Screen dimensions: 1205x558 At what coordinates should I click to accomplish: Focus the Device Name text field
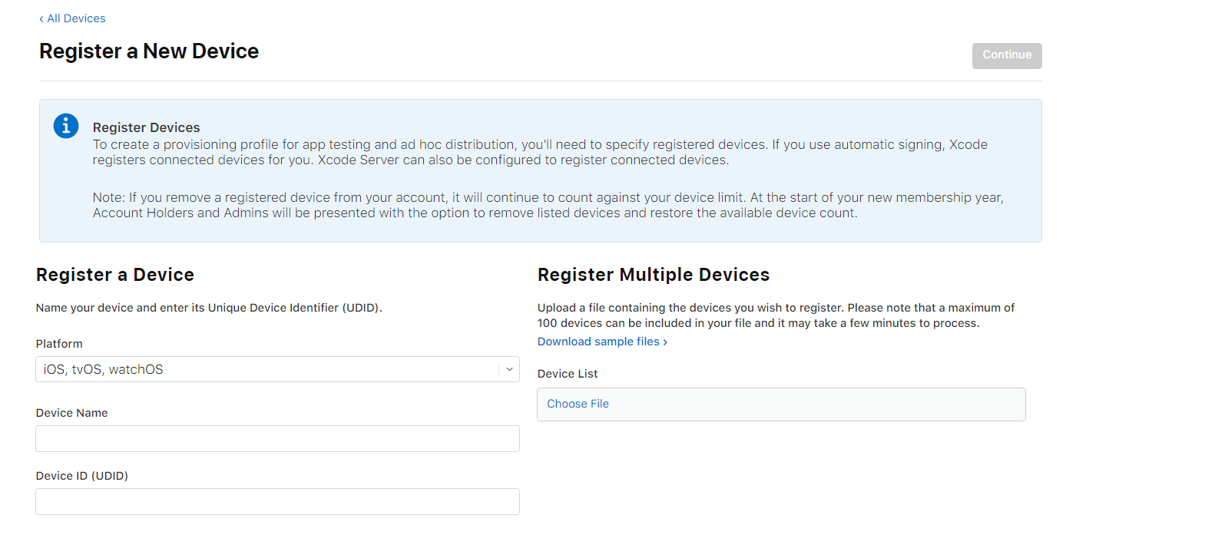(x=277, y=439)
